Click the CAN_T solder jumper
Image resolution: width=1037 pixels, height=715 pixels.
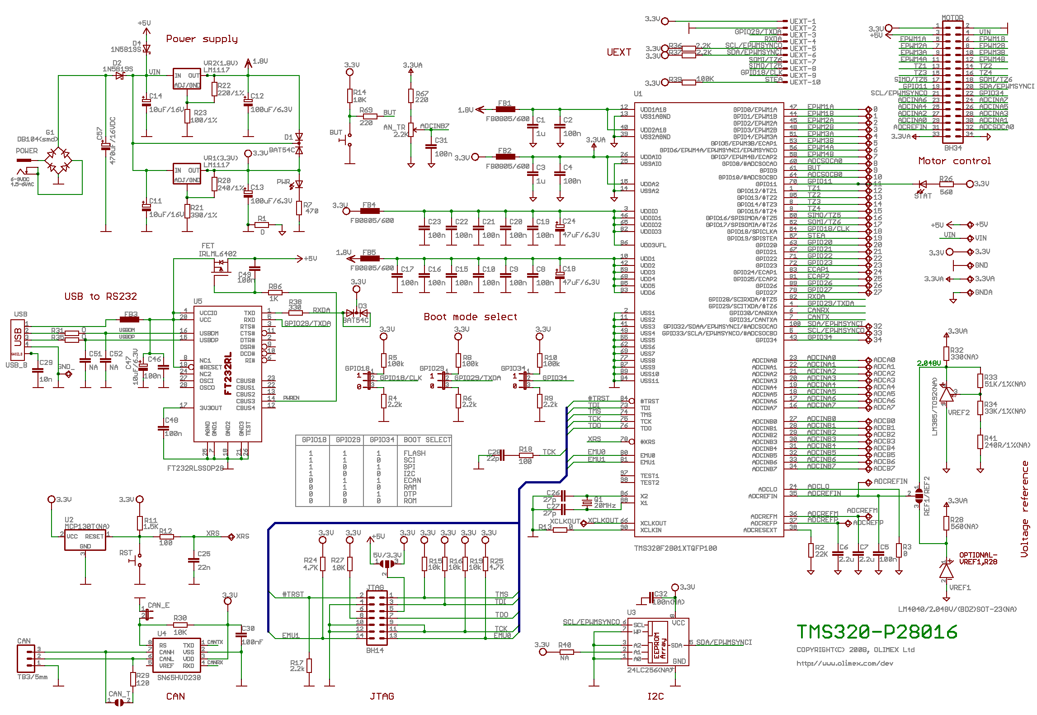click(x=119, y=702)
